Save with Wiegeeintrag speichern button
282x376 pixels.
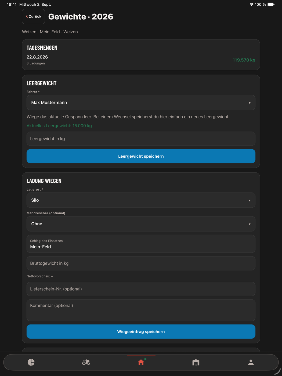pyautogui.click(x=141, y=332)
